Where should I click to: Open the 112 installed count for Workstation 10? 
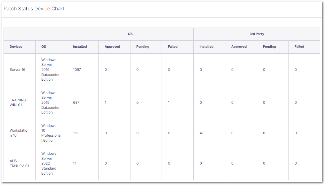tap(76, 133)
